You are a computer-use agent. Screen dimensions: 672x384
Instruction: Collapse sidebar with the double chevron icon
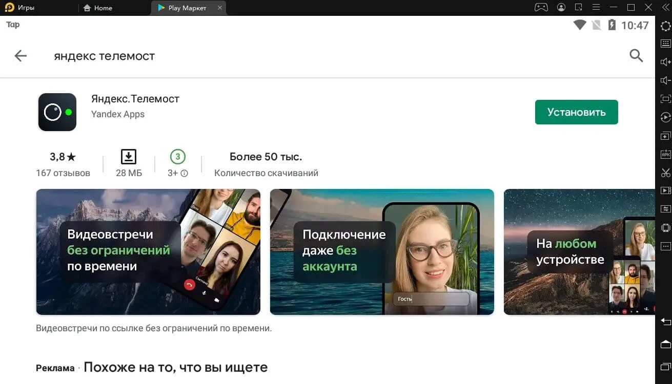[x=665, y=7]
